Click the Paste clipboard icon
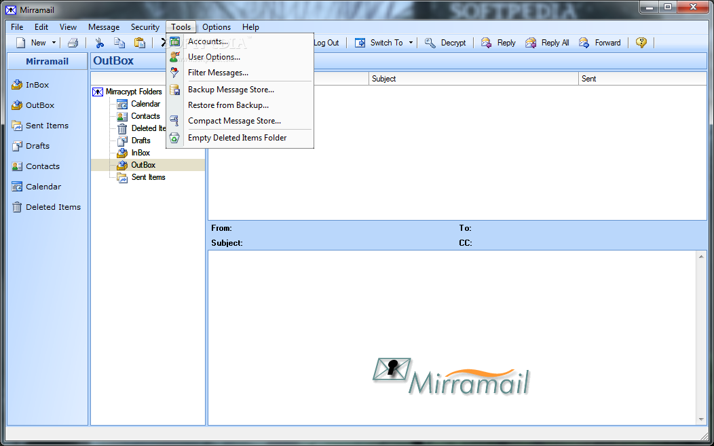Viewport: 714px width, 446px height. tap(139, 43)
